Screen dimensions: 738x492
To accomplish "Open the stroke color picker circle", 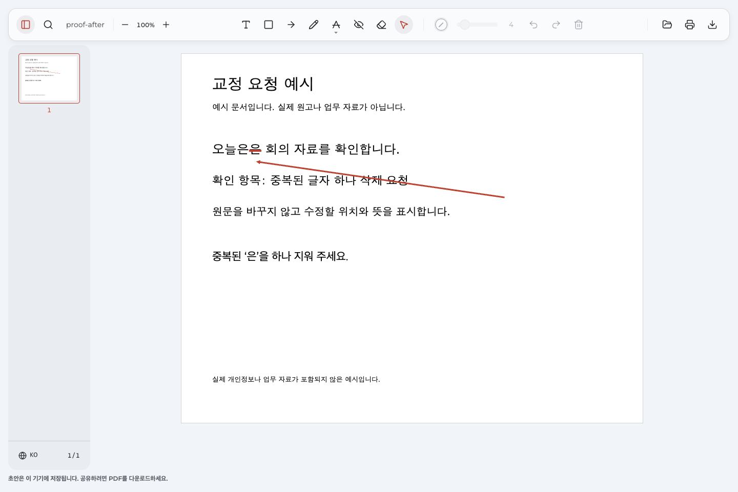I will pos(441,25).
